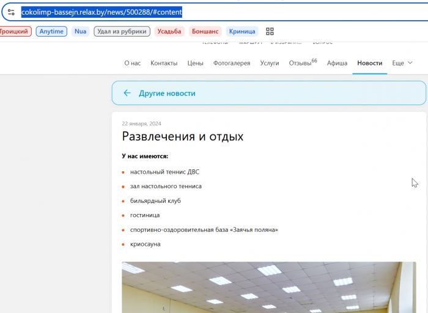428x313 pixels.
Task: Open the site information icon in address bar
Action: pyautogui.click(x=11, y=12)
